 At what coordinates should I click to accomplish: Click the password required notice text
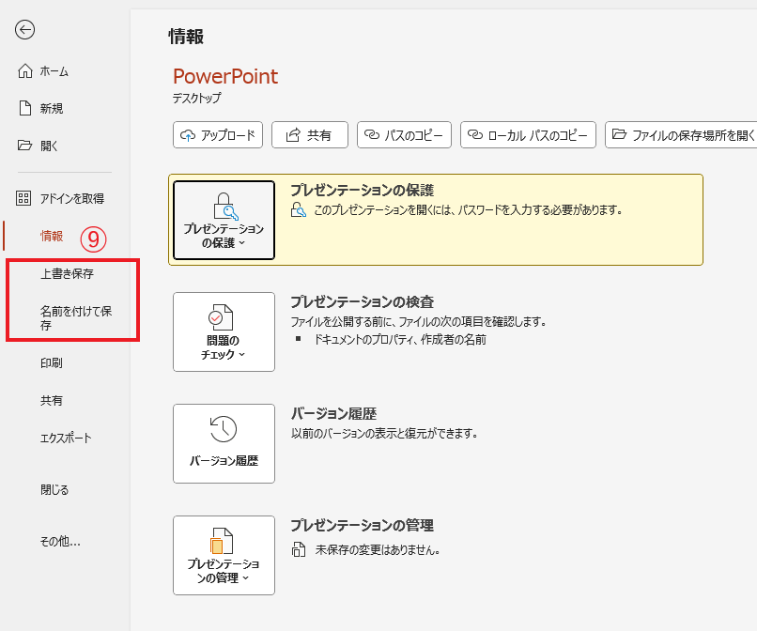click(x=469, y=210)
